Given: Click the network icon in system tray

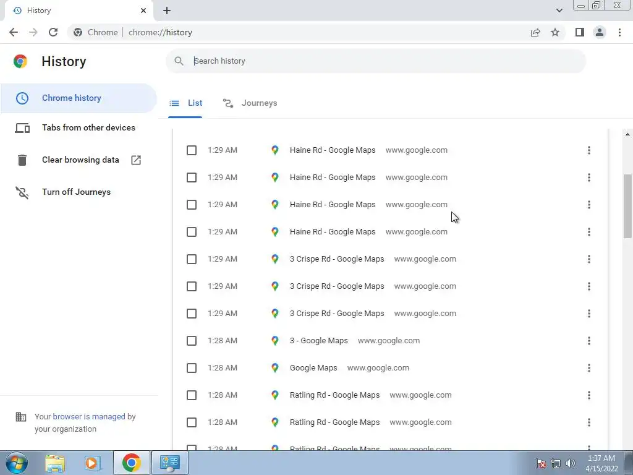Looking at the screenshot, I should click(556, 463).
